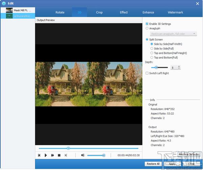Select the Meek Mill Ft. video item
The image size is (203, 170).
click(18, 10)
